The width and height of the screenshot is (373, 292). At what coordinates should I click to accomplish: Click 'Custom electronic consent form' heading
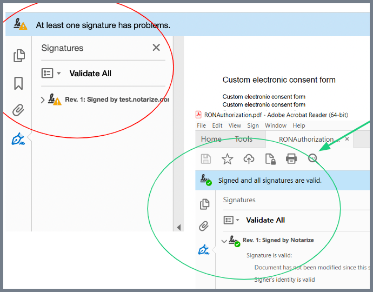(x=279, y=79)
